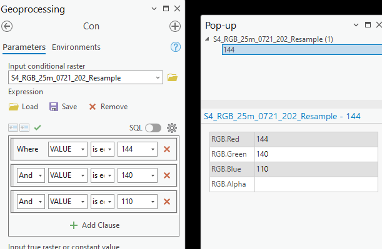Switch to the Environments tab
This screenshot has width=382, height=249.
(76, 47)
